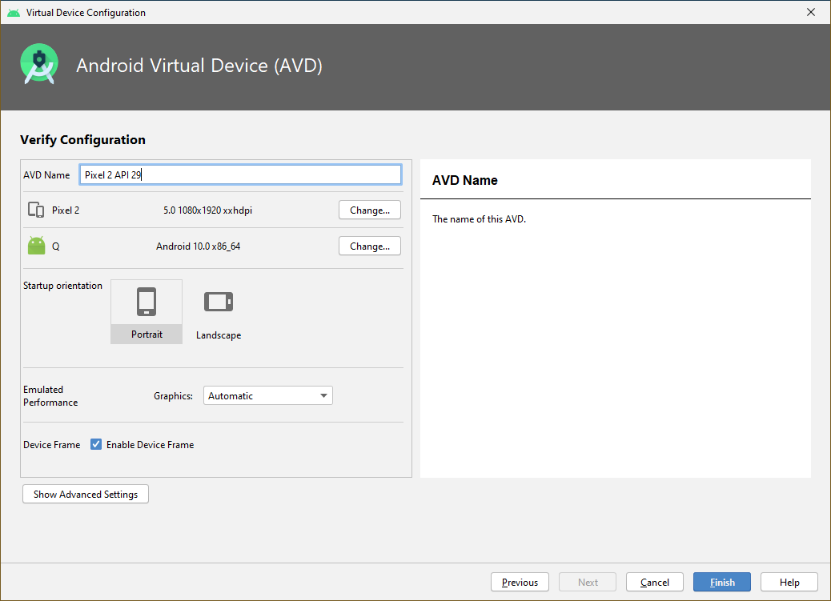
Task: Click the 'Graphics:' label
Action: tap(173, 396)
